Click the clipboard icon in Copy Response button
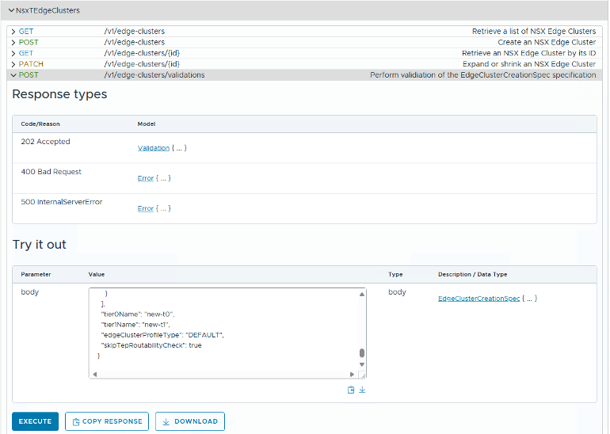 (x=76, y=421)
